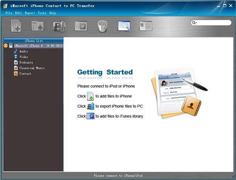
Task: Click the app icon in title bar
Action: click(6, 6)
